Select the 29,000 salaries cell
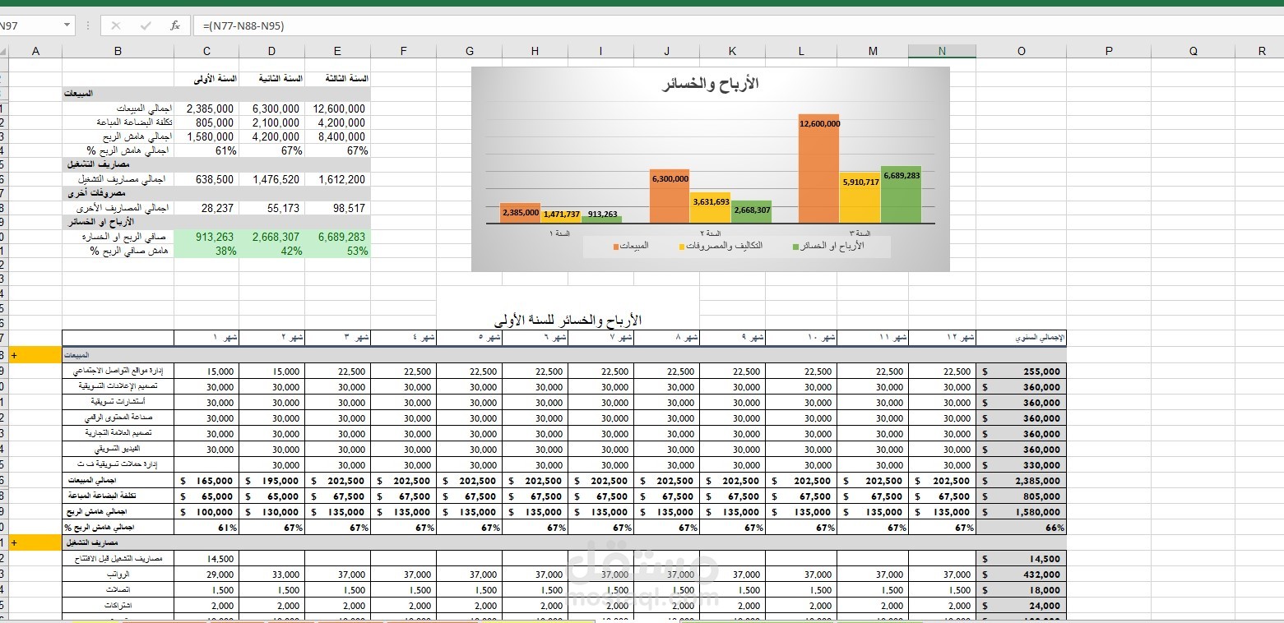This screenshot has height=623, width=1284. [x=206, y=575]
